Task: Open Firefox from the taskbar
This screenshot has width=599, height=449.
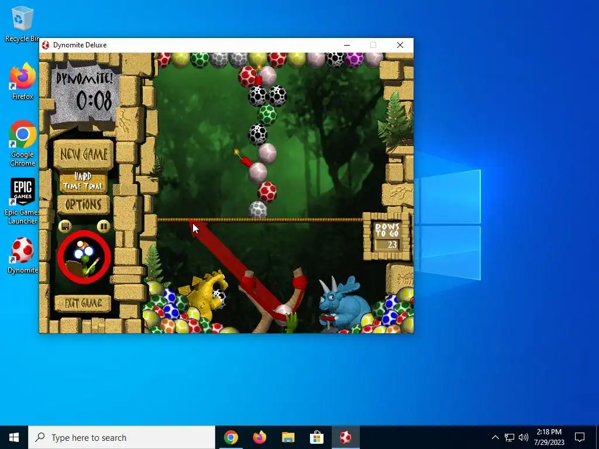Action: click(259, 437)
